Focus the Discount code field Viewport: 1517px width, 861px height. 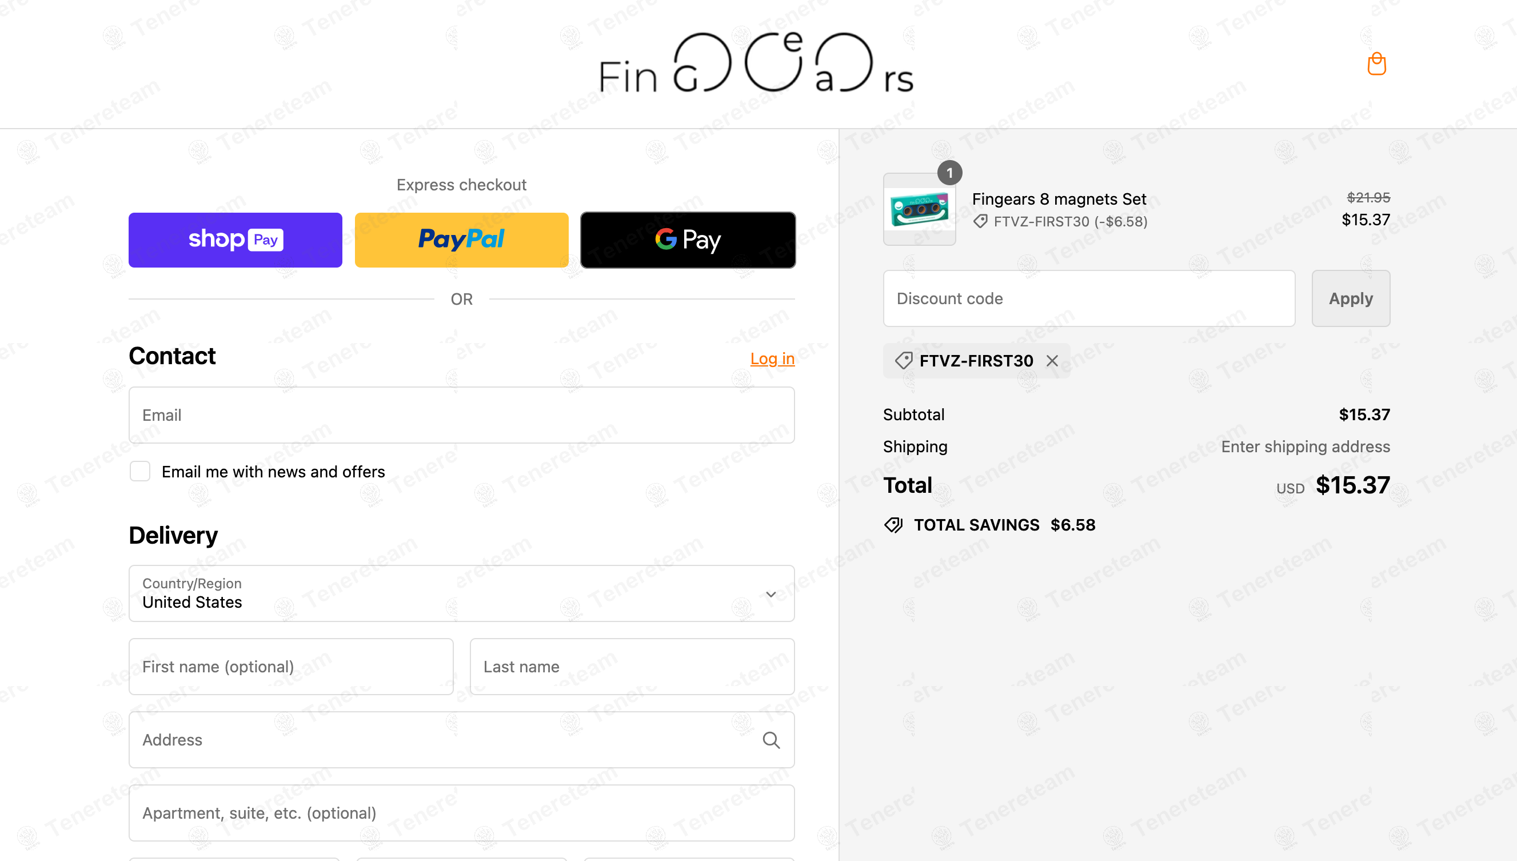click(x=1088, y=298)
